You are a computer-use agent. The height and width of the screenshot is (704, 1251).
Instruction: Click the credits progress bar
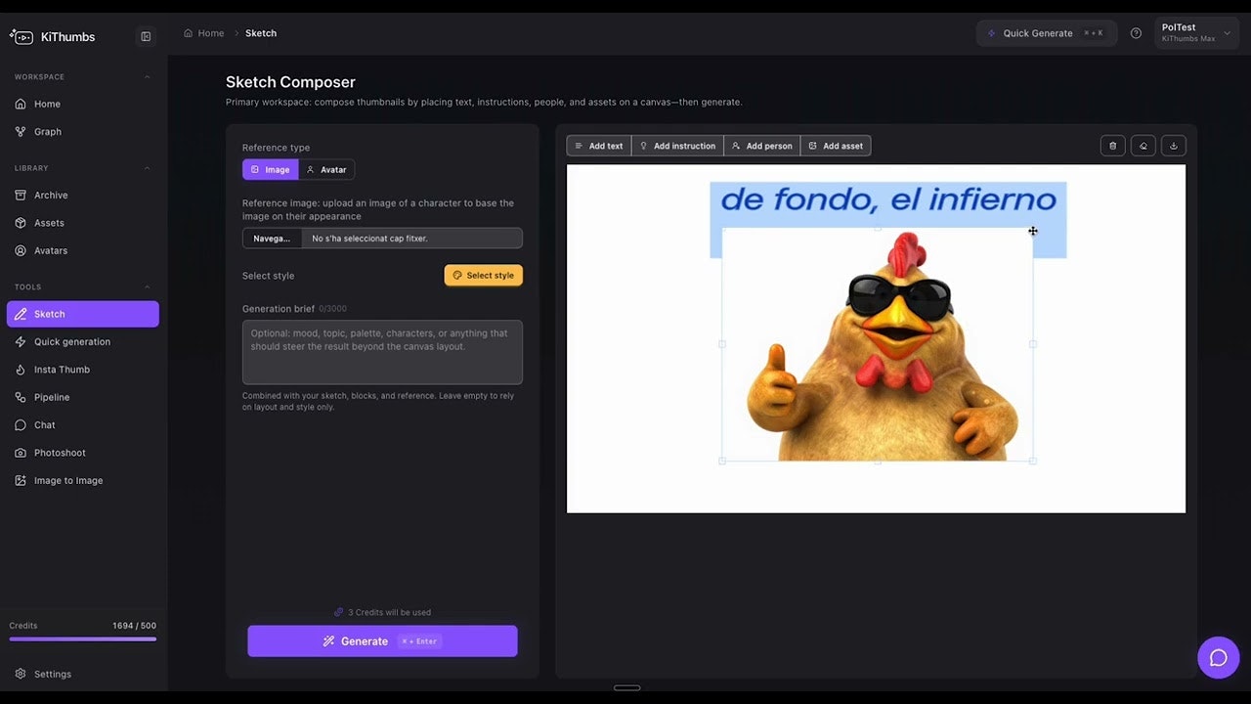[83, 639]
